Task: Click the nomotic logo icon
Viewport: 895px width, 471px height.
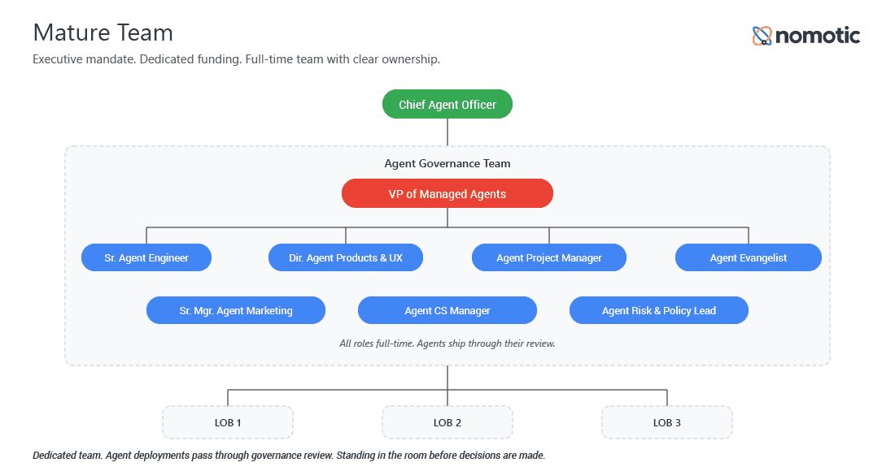Action: pyautogui.click(x=762, y=36)
